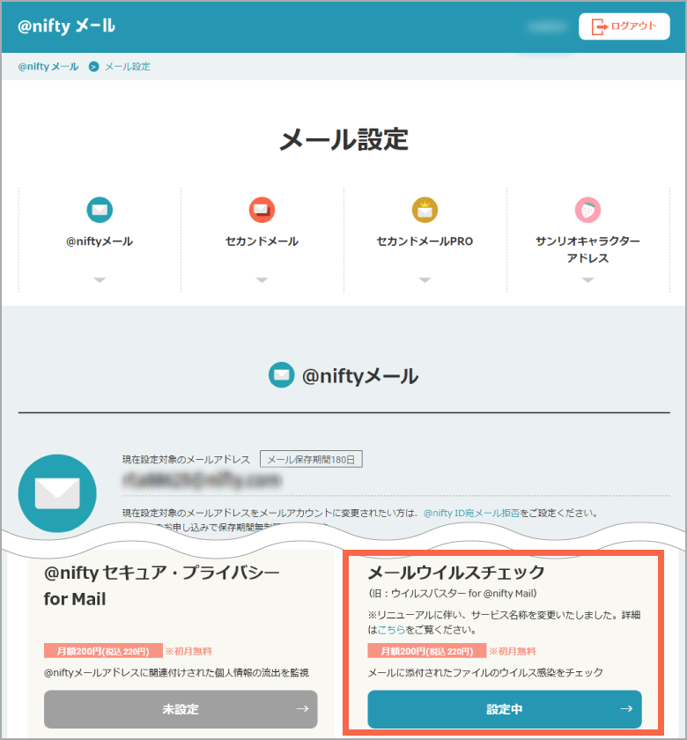687x740 pixels.
Task: Click the 未設定 button for Secure Privacy
Action: tap(181, 709)
